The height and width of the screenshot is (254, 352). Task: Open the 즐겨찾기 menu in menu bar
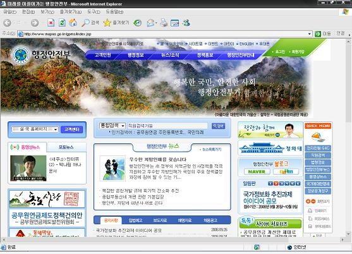click(71, 12)
